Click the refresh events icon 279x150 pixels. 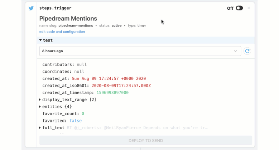tap(247, 51)
